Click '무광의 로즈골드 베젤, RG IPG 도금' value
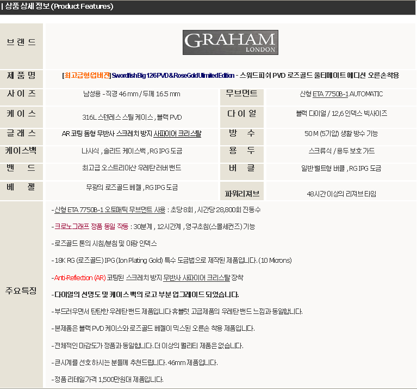 (132, 188)
